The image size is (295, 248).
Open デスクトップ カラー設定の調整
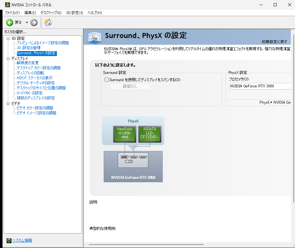[x=39, y=68]
